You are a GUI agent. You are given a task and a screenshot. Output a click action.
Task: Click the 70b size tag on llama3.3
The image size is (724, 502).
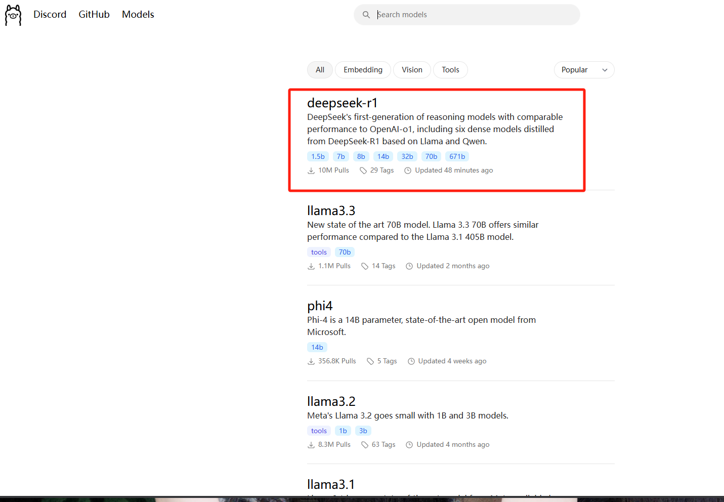[x=345, y=252]
